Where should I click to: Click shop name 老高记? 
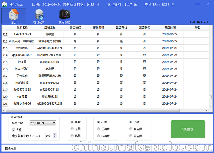[50, 69]
